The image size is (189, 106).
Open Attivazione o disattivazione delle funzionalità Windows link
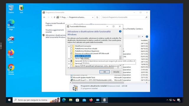[x=56, y=36]
